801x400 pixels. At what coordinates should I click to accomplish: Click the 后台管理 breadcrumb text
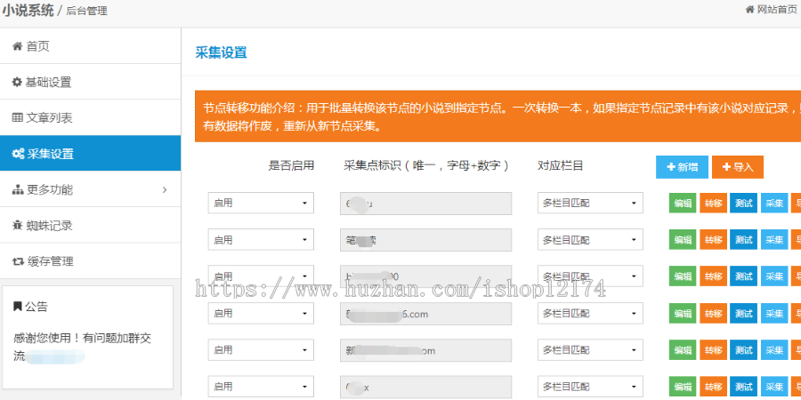click(87, 11)
